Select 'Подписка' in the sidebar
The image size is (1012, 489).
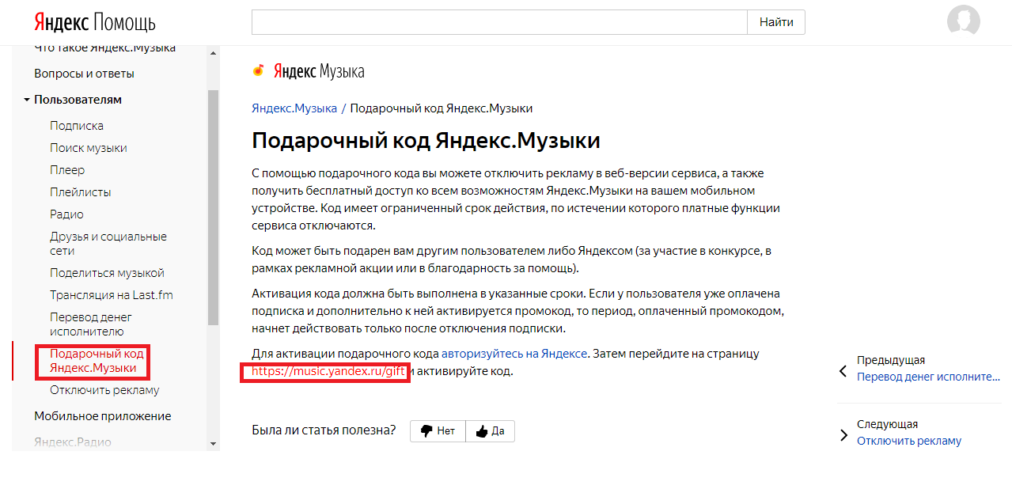point(77,126)
